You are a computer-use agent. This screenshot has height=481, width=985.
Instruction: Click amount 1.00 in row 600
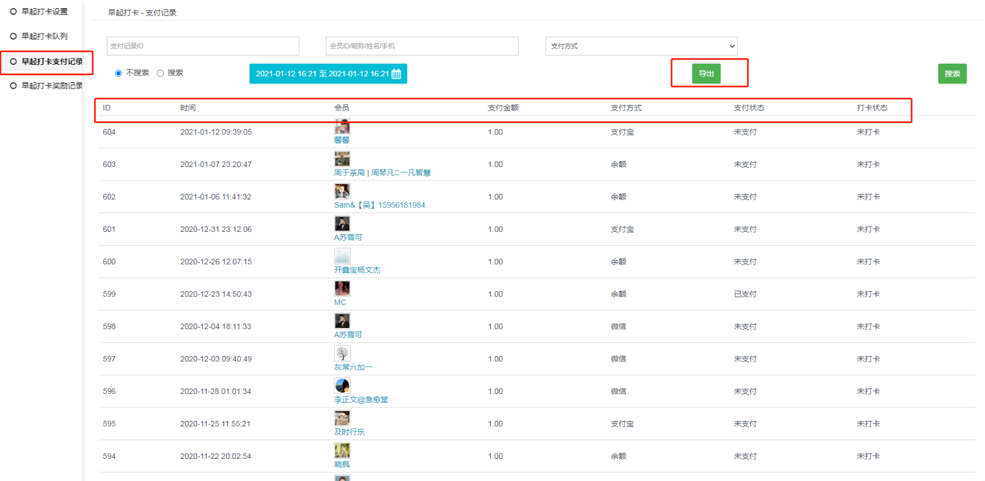click(x=495, y=262)
